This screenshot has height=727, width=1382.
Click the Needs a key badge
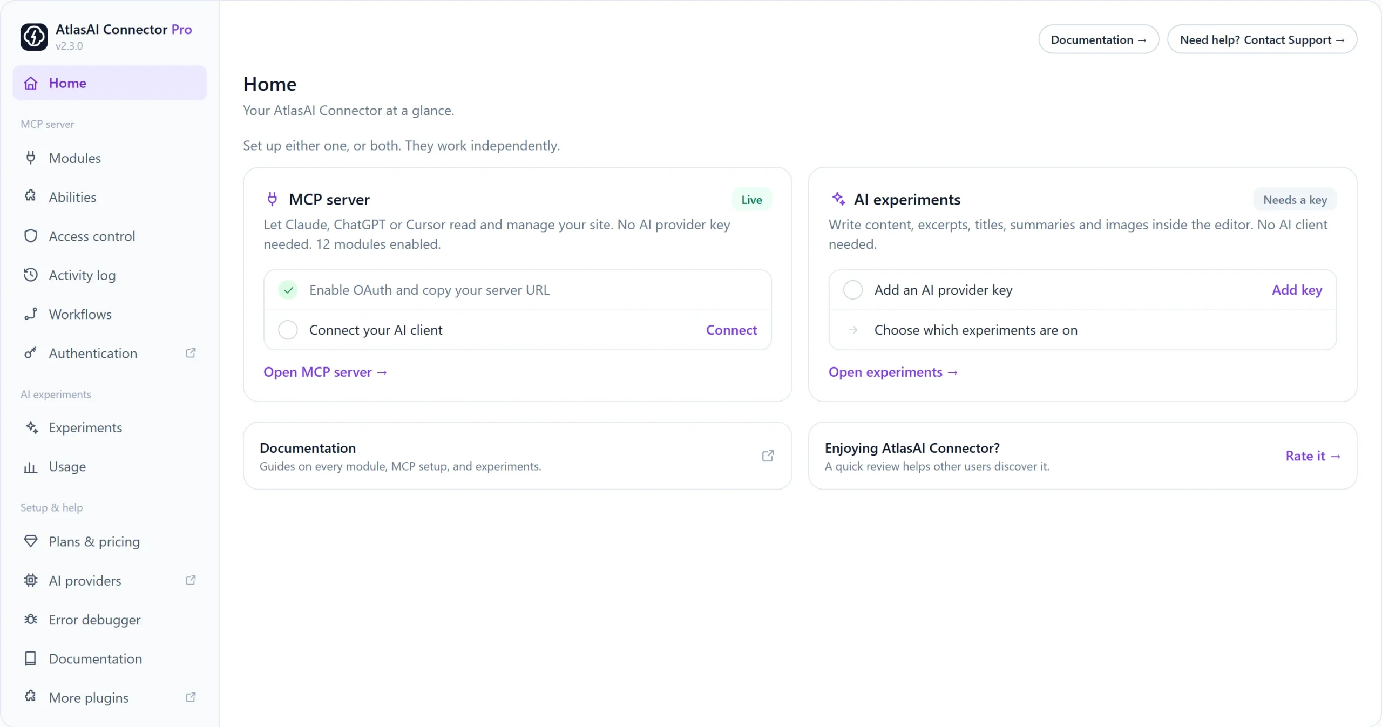point(1295,200)
